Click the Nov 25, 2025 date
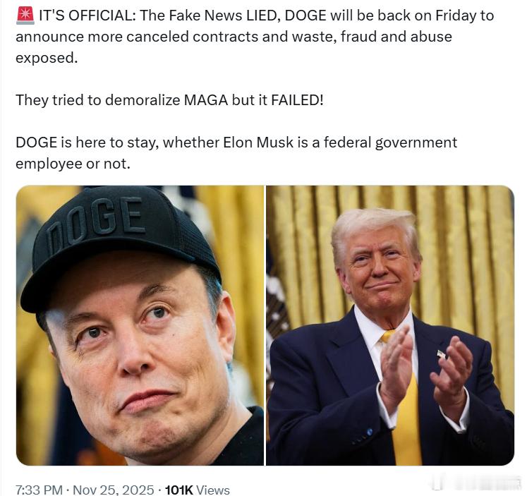This screenshot has width=527, height=496. (114, 490)
